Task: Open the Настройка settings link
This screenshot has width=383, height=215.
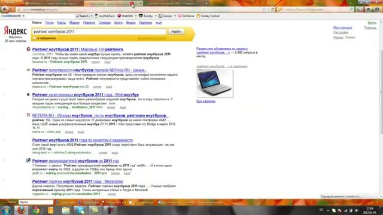Action: (x=341, y=32)
